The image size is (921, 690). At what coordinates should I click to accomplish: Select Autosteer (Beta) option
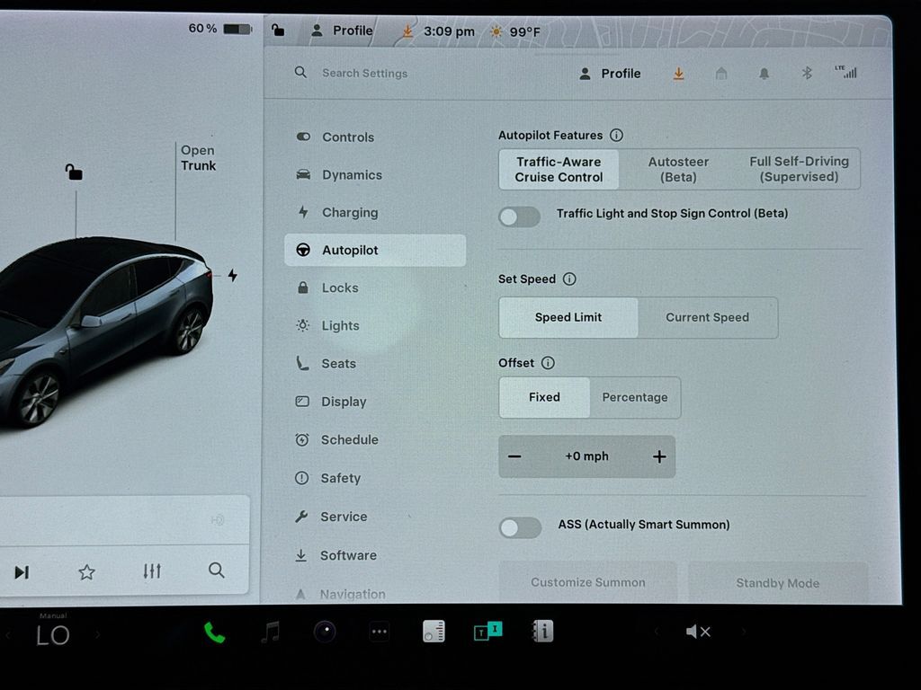(x=678, y=170)
